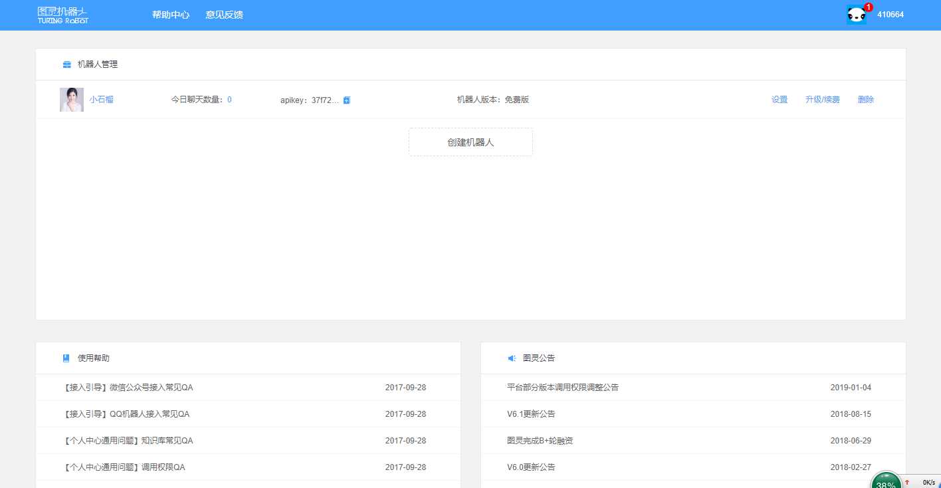Open 知识库常见QA help article
The height and width of the screenshot is (488, 941).
[x=129, y=441]
